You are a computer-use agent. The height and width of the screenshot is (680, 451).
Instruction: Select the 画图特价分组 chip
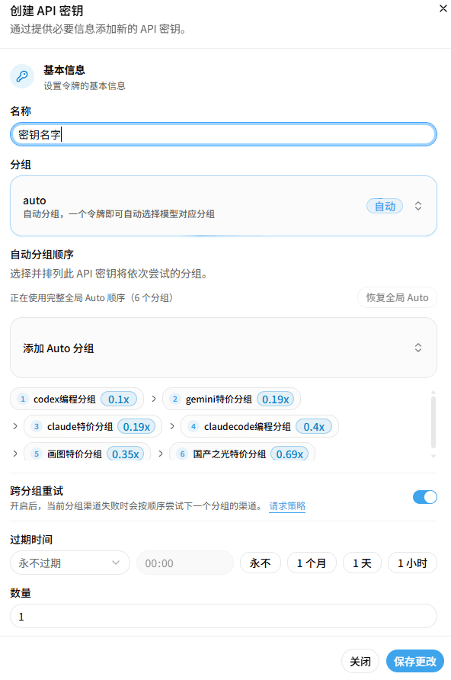click(87, 454)
